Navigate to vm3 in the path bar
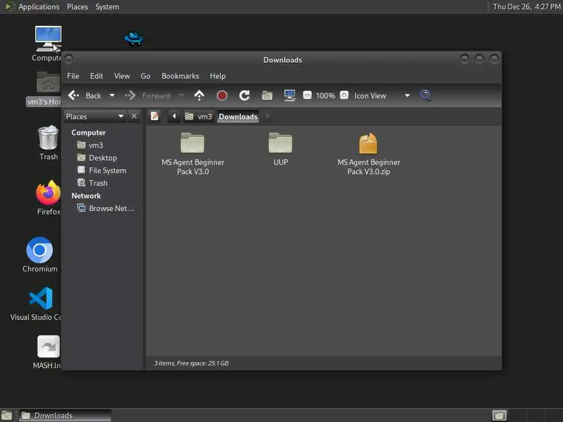Screen dimensions: 563x422 coord(198,116)
